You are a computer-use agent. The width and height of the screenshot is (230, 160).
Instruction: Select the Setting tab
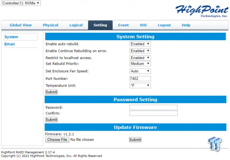[100, 25]
